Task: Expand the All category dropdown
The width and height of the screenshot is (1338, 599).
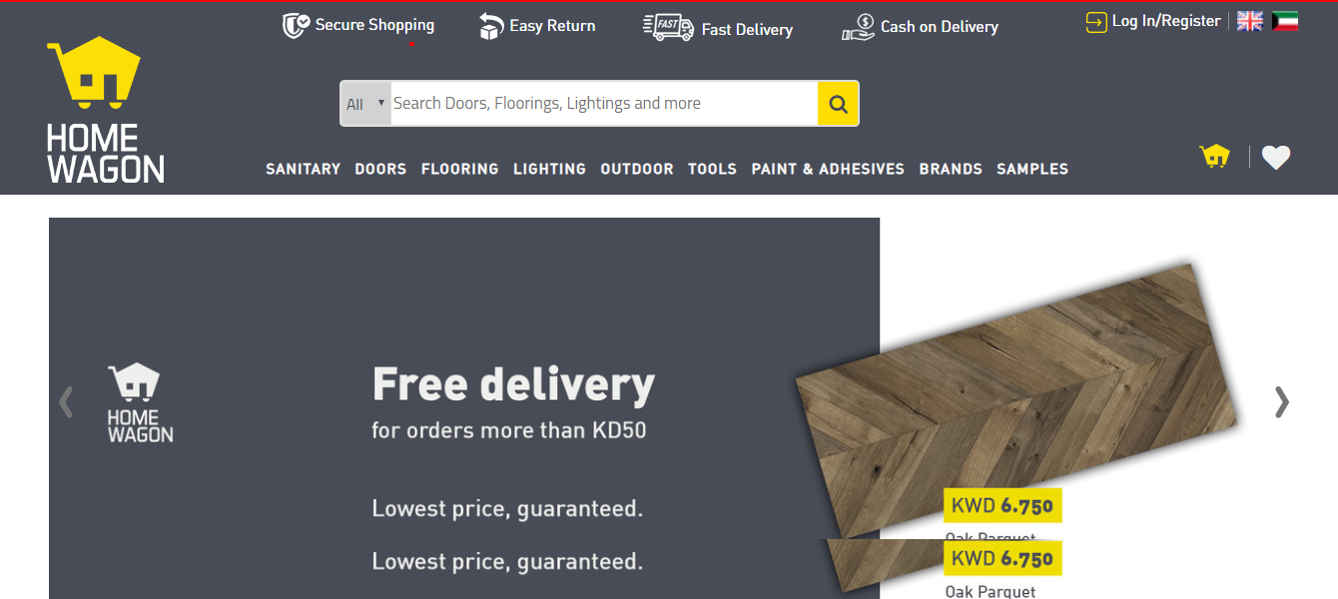Action: (x=365, y=104)
